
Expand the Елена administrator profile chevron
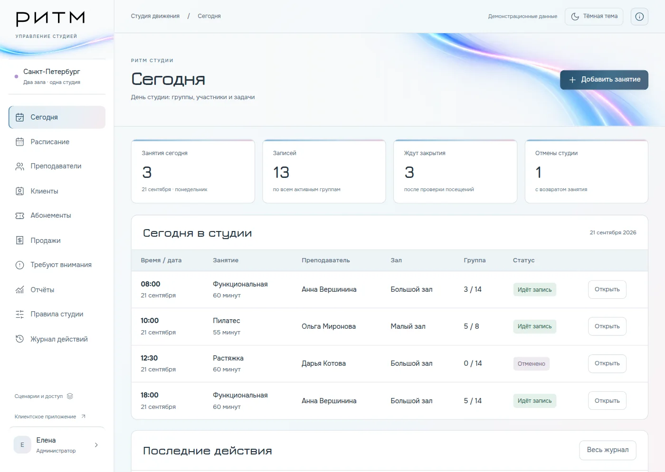(96, 445)
